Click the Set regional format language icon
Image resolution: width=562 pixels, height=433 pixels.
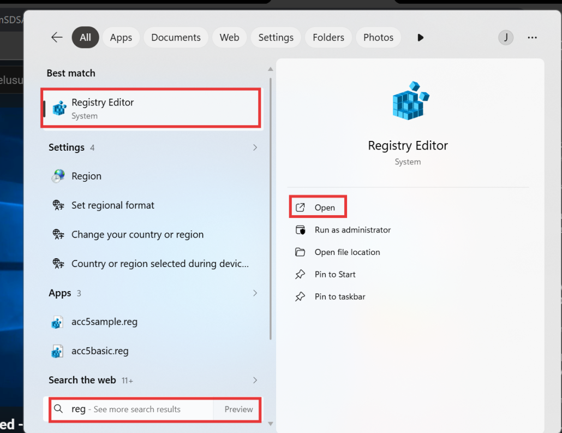pos(58,205)
